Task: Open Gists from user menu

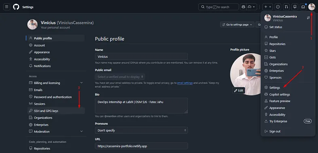Action: pyautogui.click(x=288, y=57)
